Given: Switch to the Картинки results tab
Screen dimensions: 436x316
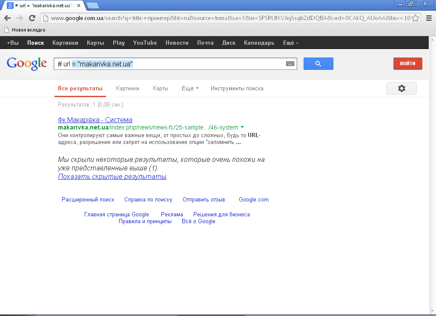Looking at the screenshot, I should [x=128, y=89].
